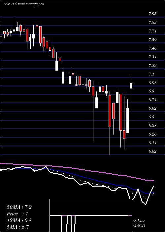Click the <<Live MACD label
Screen dimensions: 165x232
(139, 223)
